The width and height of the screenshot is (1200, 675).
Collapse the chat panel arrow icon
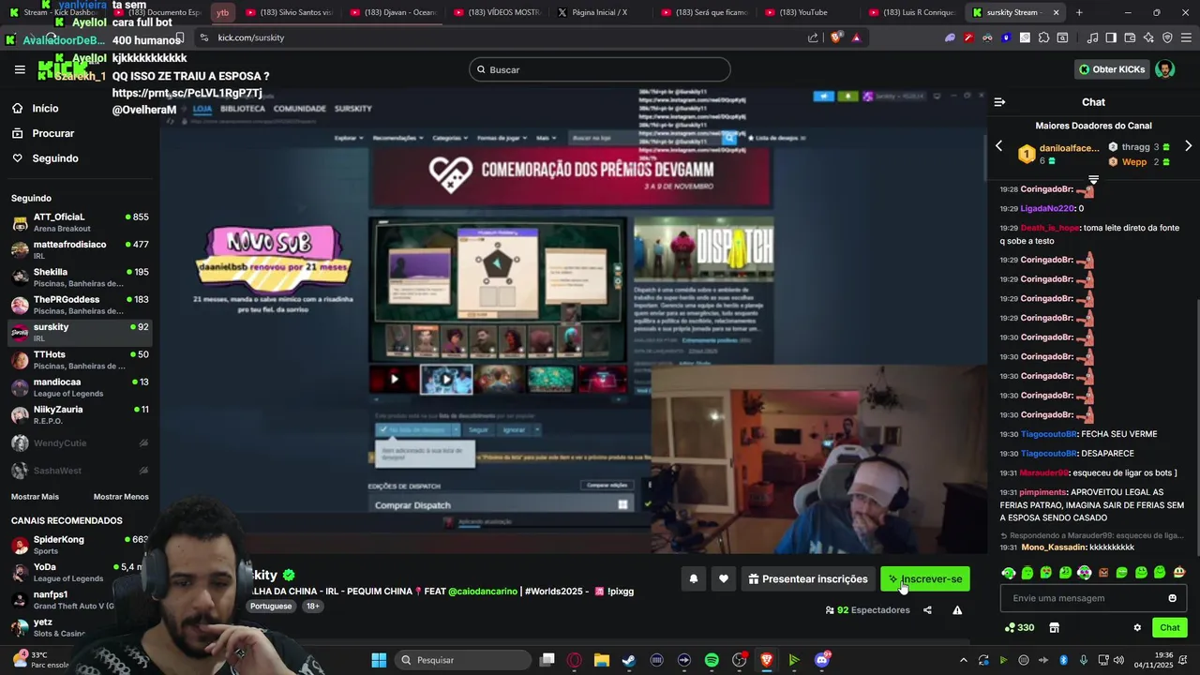point(999,102)
